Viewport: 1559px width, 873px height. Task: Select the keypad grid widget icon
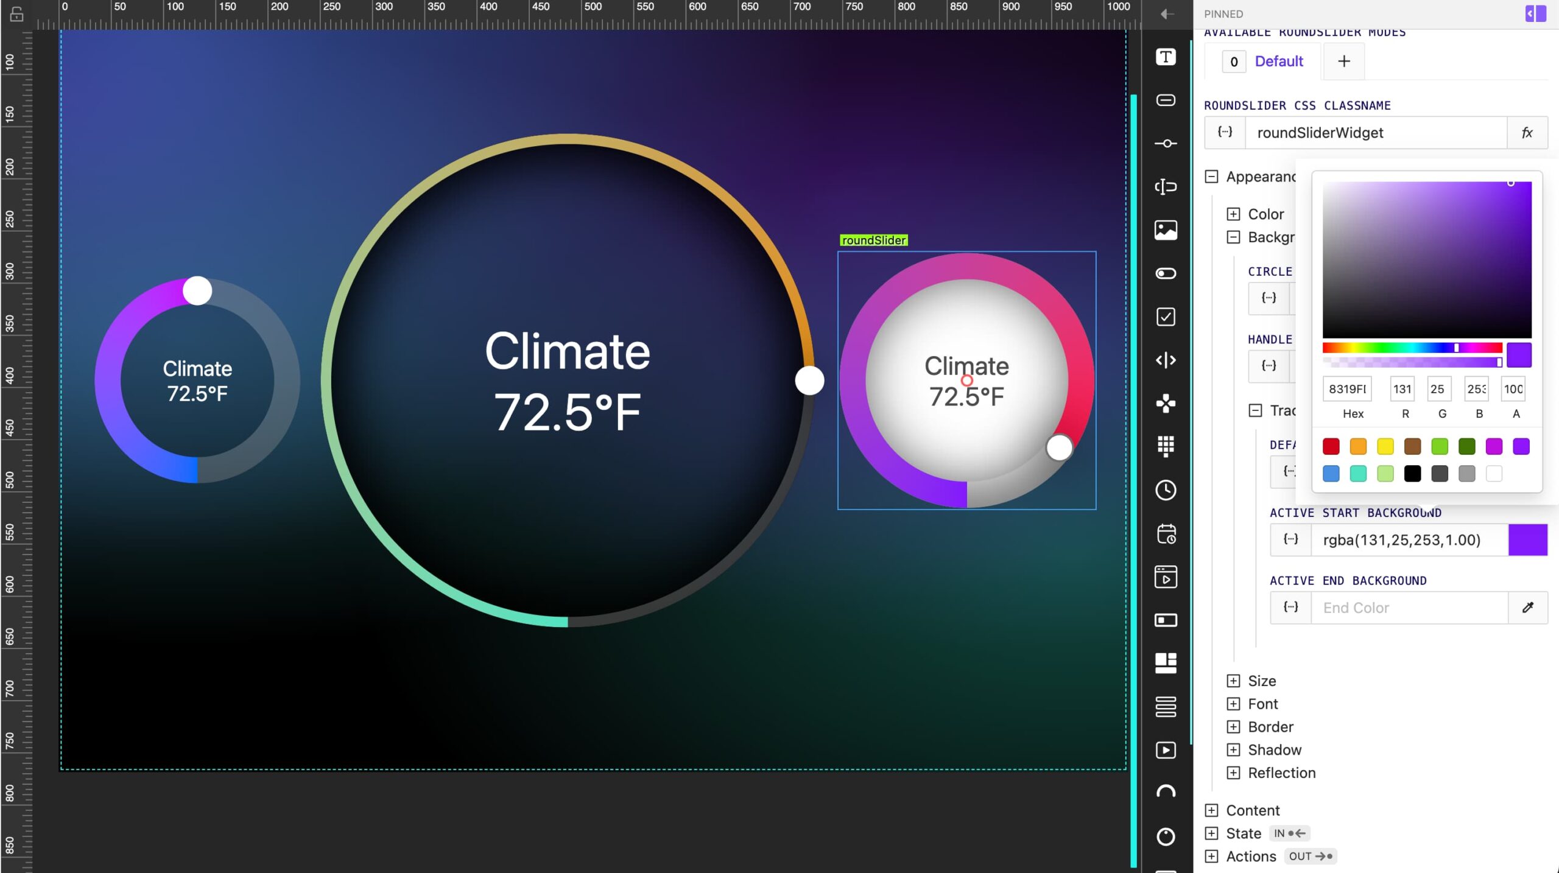click(x=1166, y=446)
